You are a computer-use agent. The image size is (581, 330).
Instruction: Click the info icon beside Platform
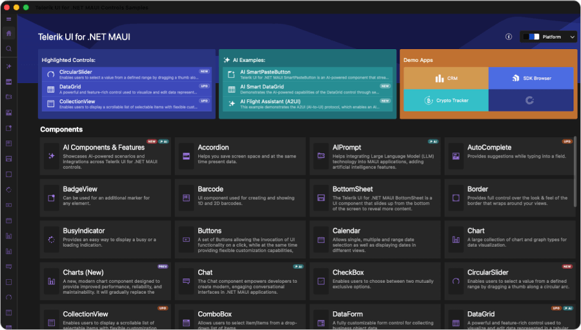509,37
